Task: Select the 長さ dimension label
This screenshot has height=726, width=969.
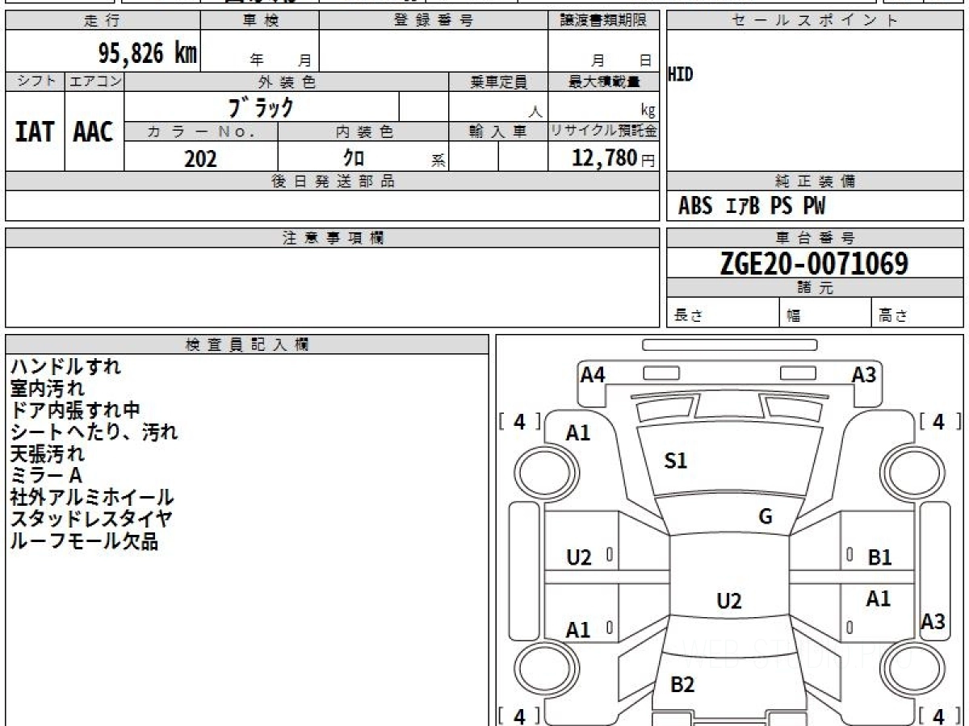Action: point(688,315)
